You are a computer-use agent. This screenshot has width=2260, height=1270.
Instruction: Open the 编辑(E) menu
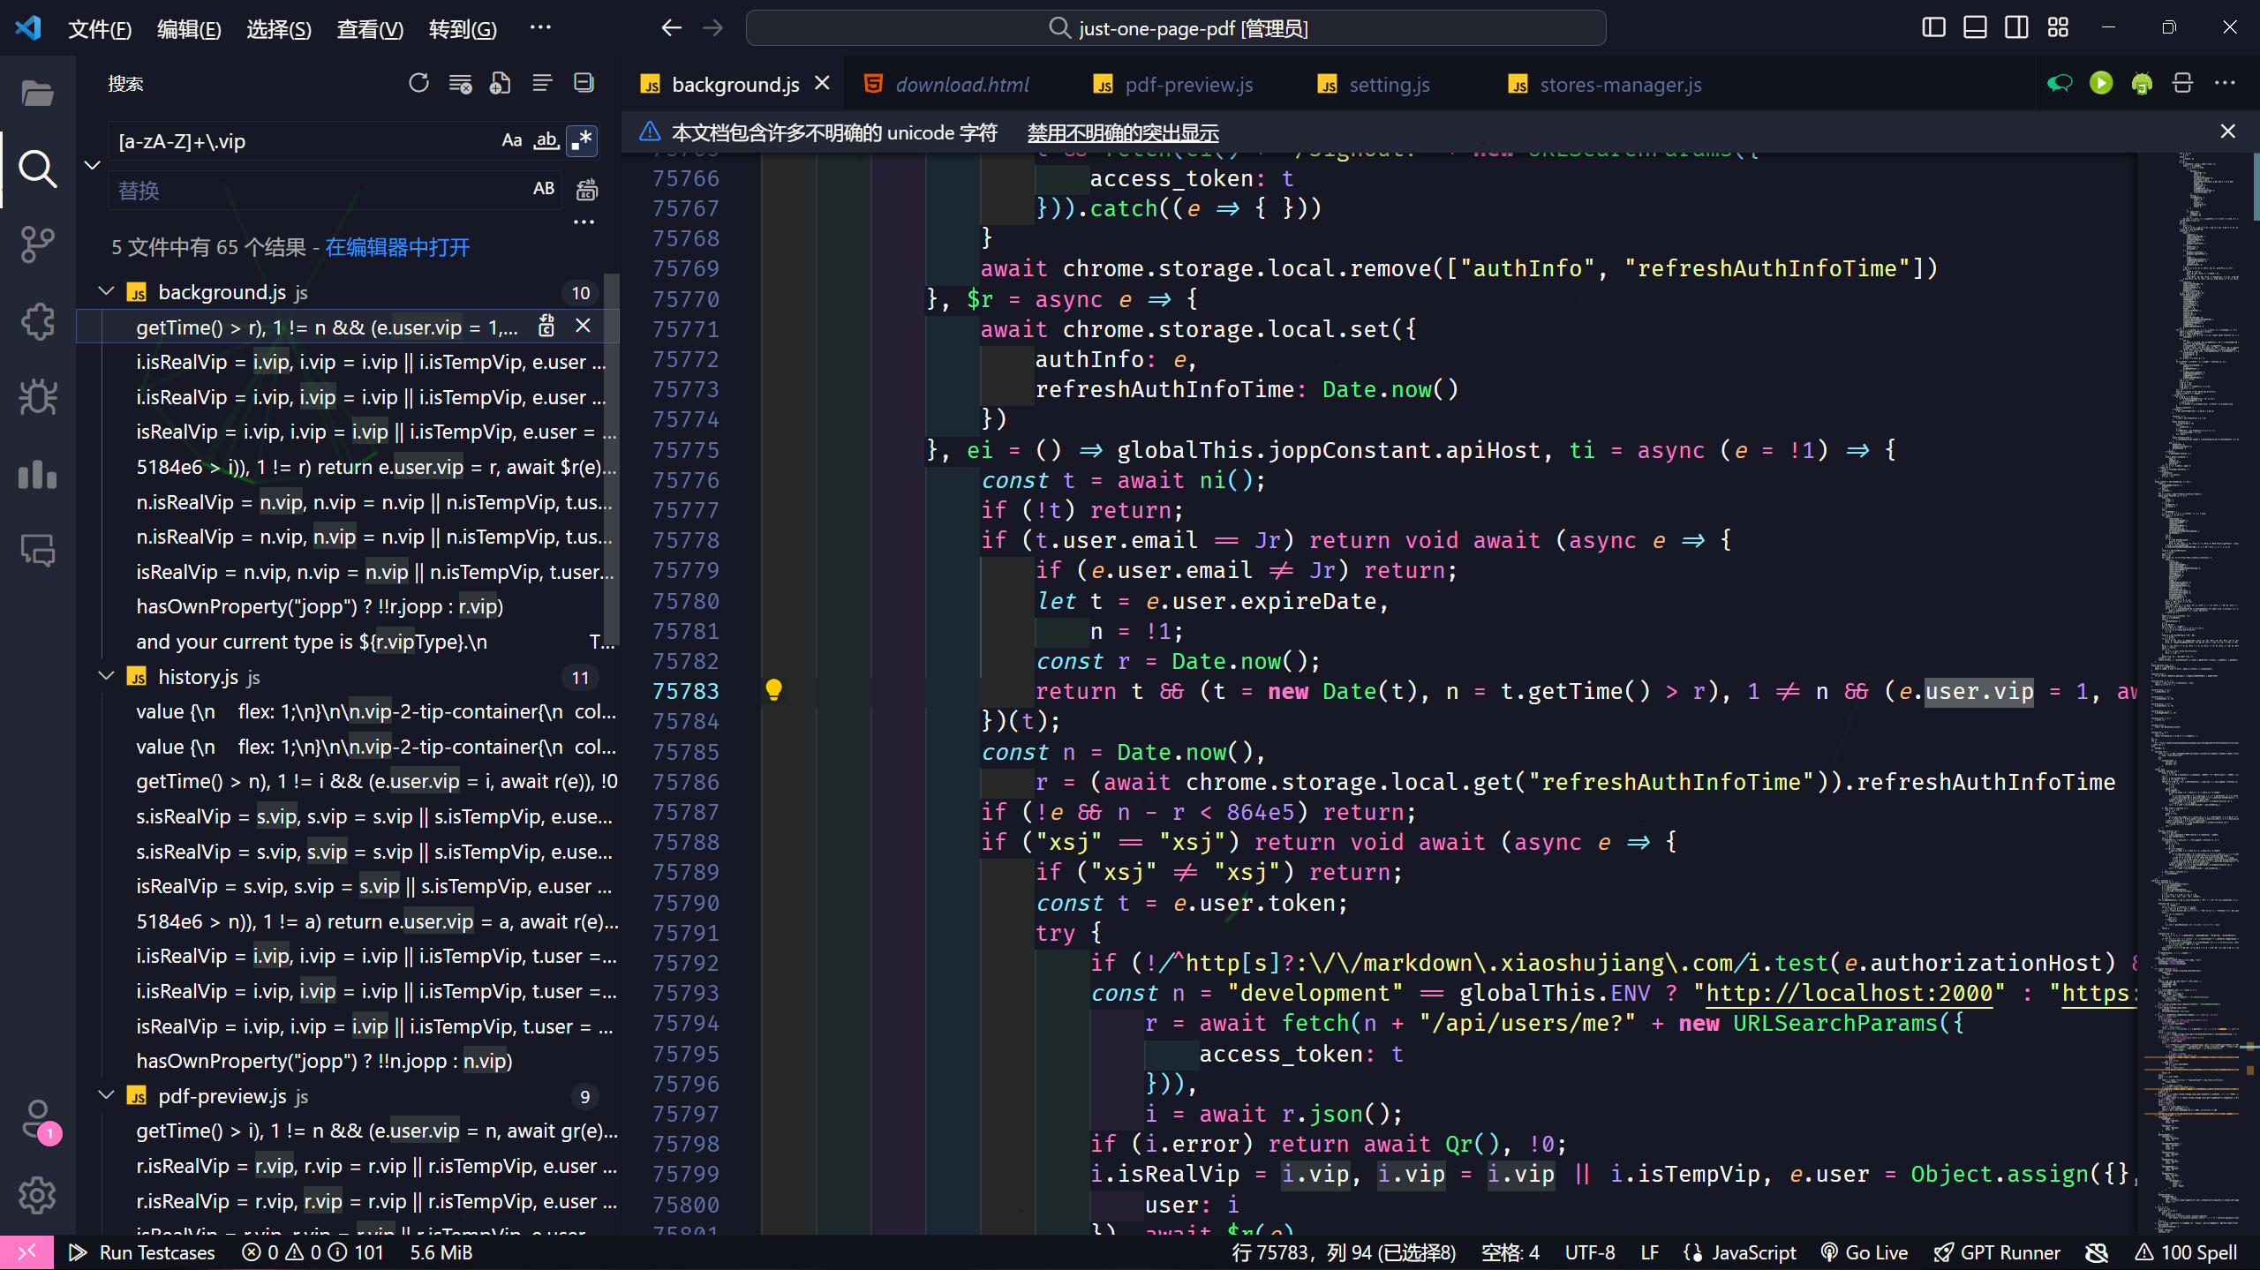(188, 29)
